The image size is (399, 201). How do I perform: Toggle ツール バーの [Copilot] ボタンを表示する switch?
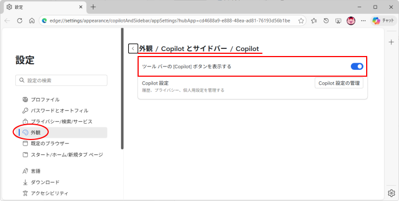click(357, 66)
